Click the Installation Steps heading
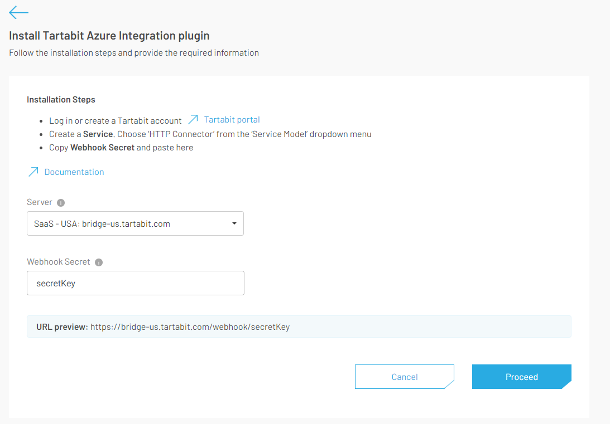Image resolution: width=610 pixels, height=424 pixels. pyautogui.click(x=61, y=100)
